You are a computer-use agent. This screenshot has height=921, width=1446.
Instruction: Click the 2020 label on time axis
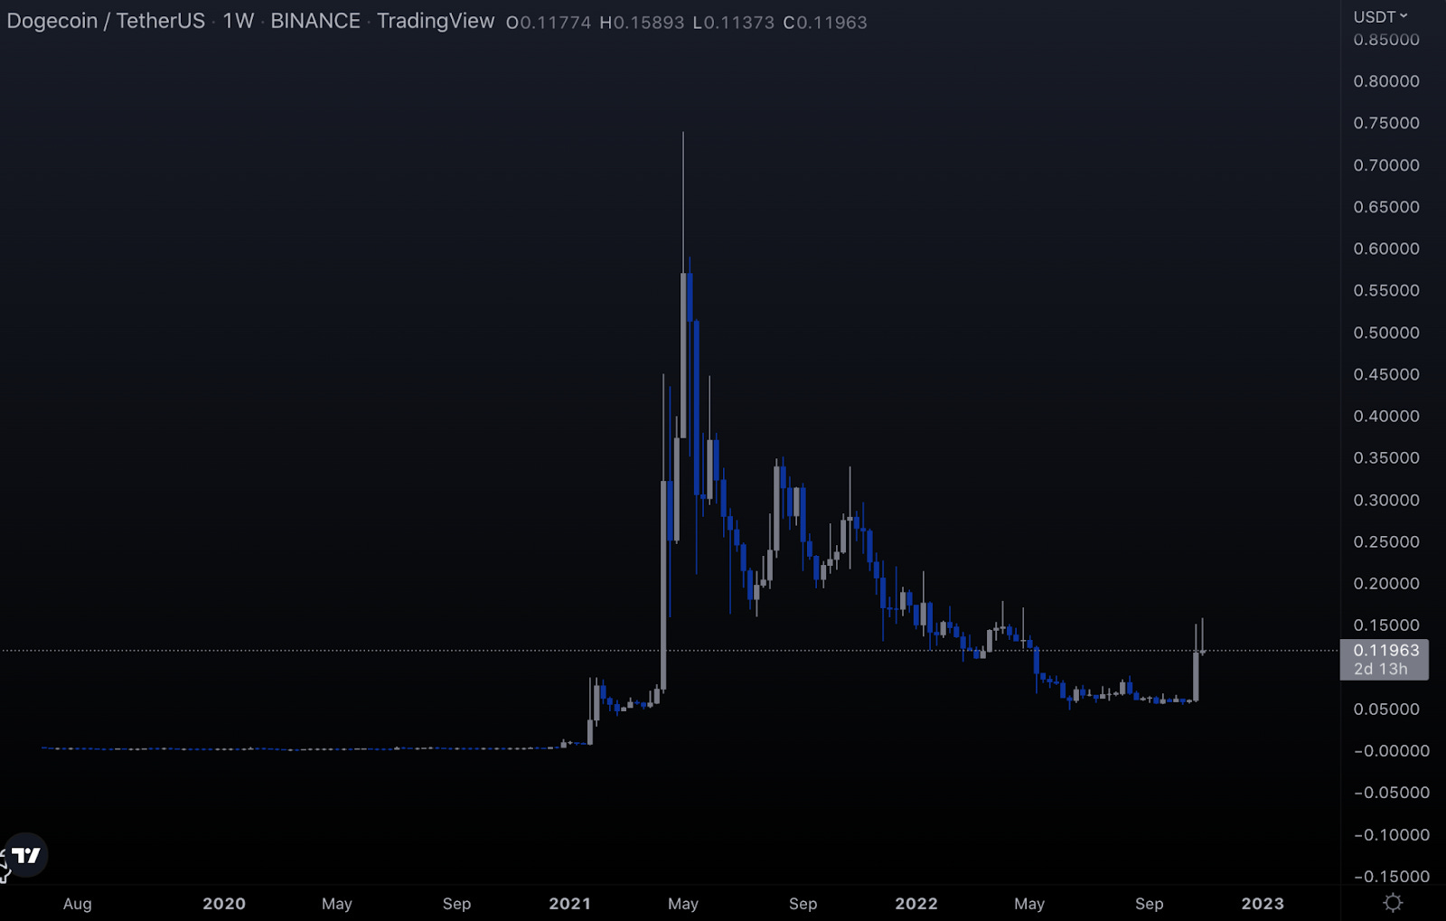224,904
